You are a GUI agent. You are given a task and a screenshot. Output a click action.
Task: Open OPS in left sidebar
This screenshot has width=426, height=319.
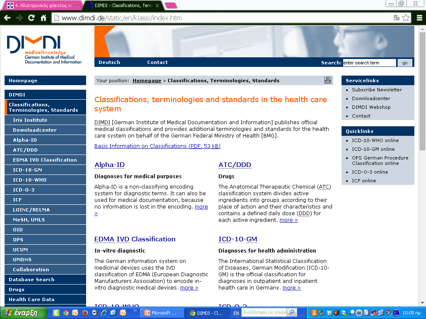(45, 240)
